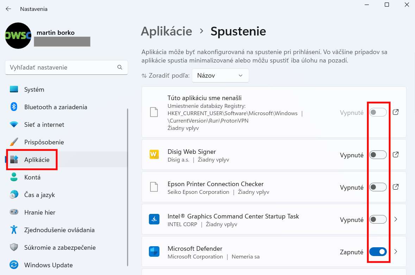Navigate to Aplikácie breadcrumb
This screenshot has width=415, height=275.
(166, 32)
